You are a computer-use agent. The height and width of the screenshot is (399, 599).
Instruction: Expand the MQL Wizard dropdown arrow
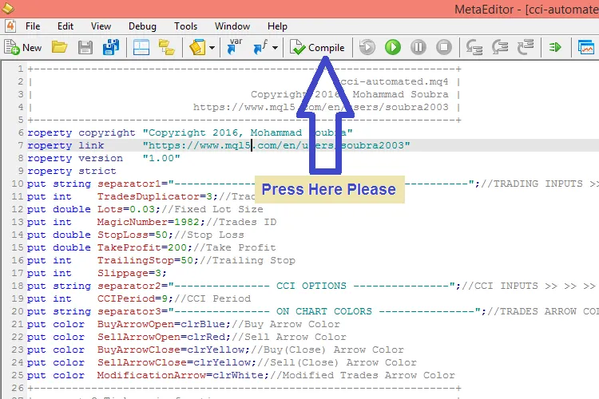[212, 47]
